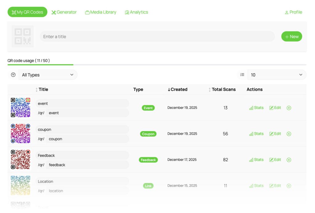Click the QR placeholder image beside title field

point(22,36)
